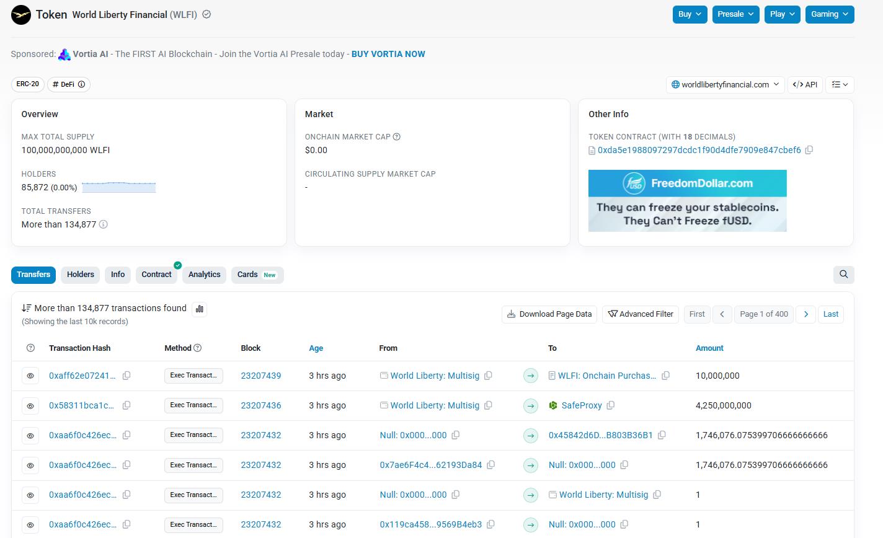Click the verified checkmark next to WLFI
This screenshot has height=538, width=883.
pyautogui.click(x=206, y=14)
